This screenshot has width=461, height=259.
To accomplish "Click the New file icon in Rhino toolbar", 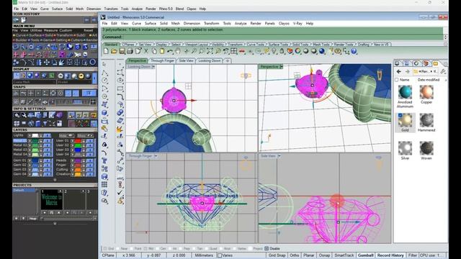I will (x=106, y=51).
